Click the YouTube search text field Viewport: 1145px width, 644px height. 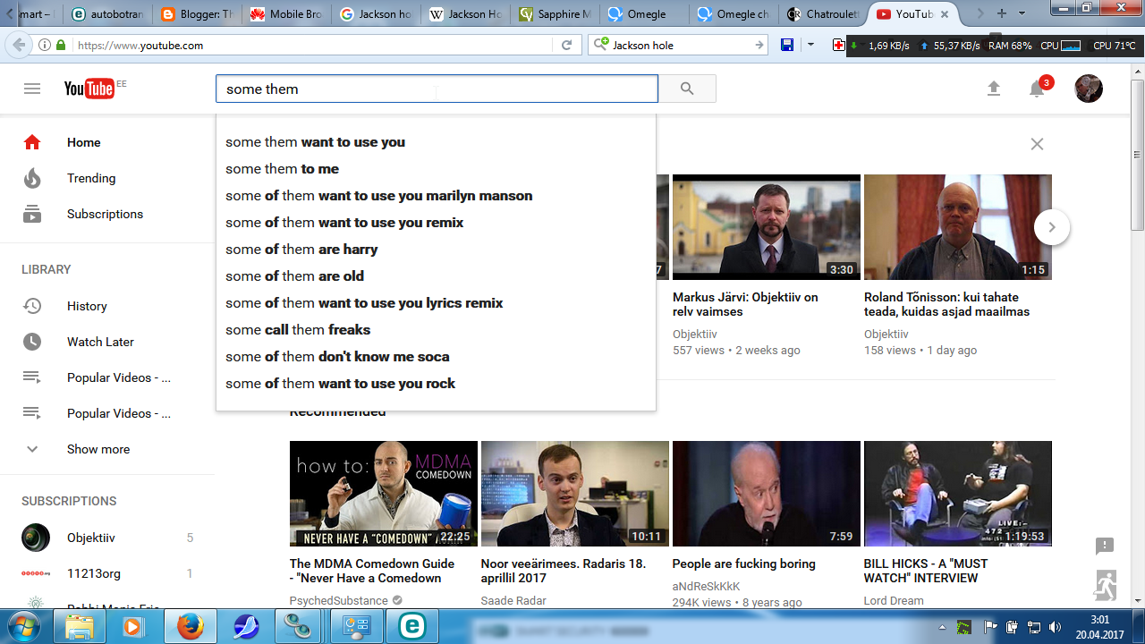coord(437,89)
